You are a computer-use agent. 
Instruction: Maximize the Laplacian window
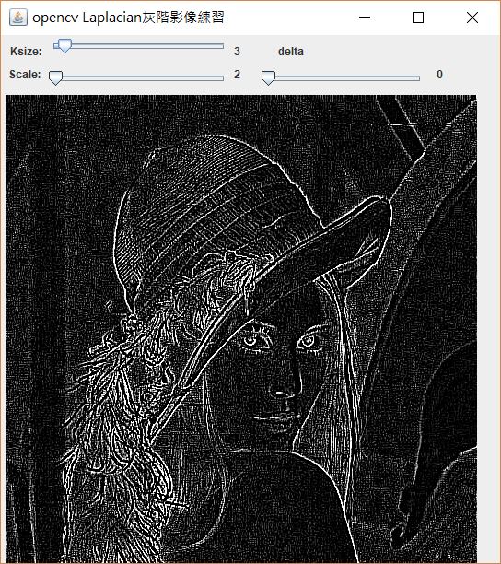coord(417,18)
